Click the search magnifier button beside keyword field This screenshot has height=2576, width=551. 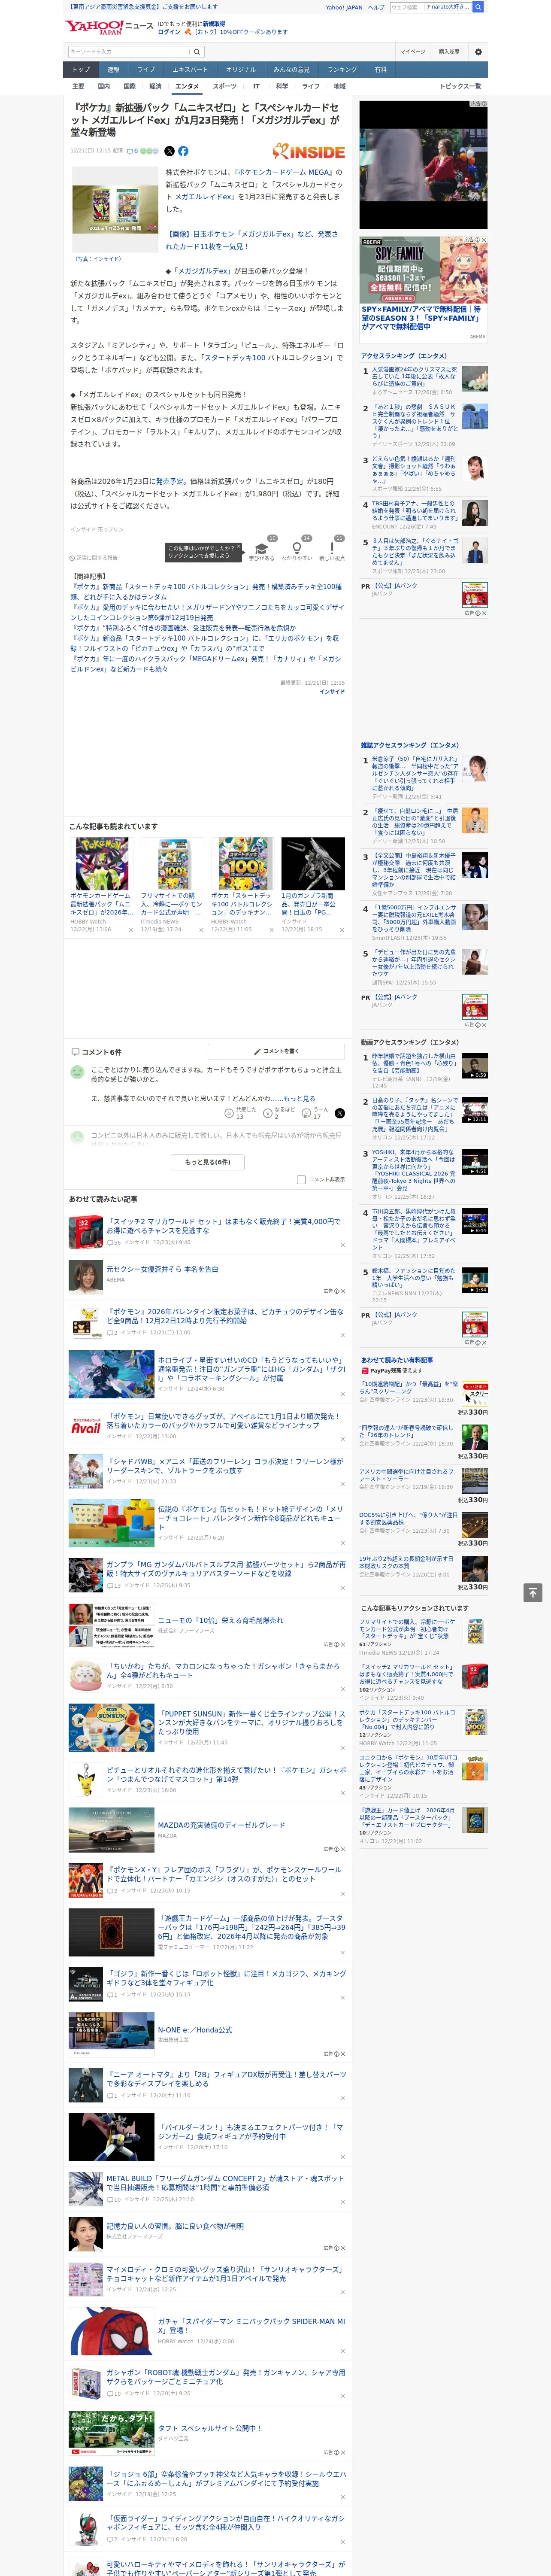tap(197, 51)
